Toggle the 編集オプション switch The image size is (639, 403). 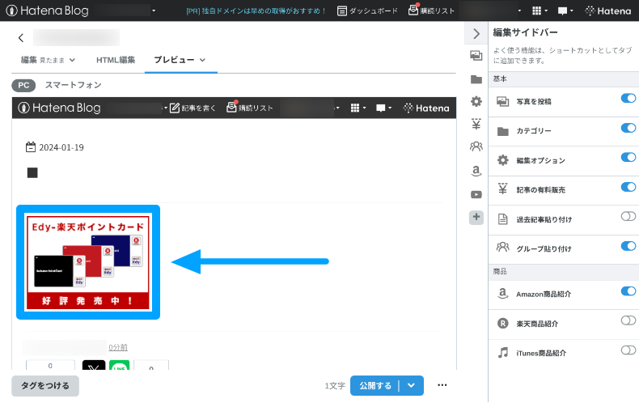[x=628, y=158]
